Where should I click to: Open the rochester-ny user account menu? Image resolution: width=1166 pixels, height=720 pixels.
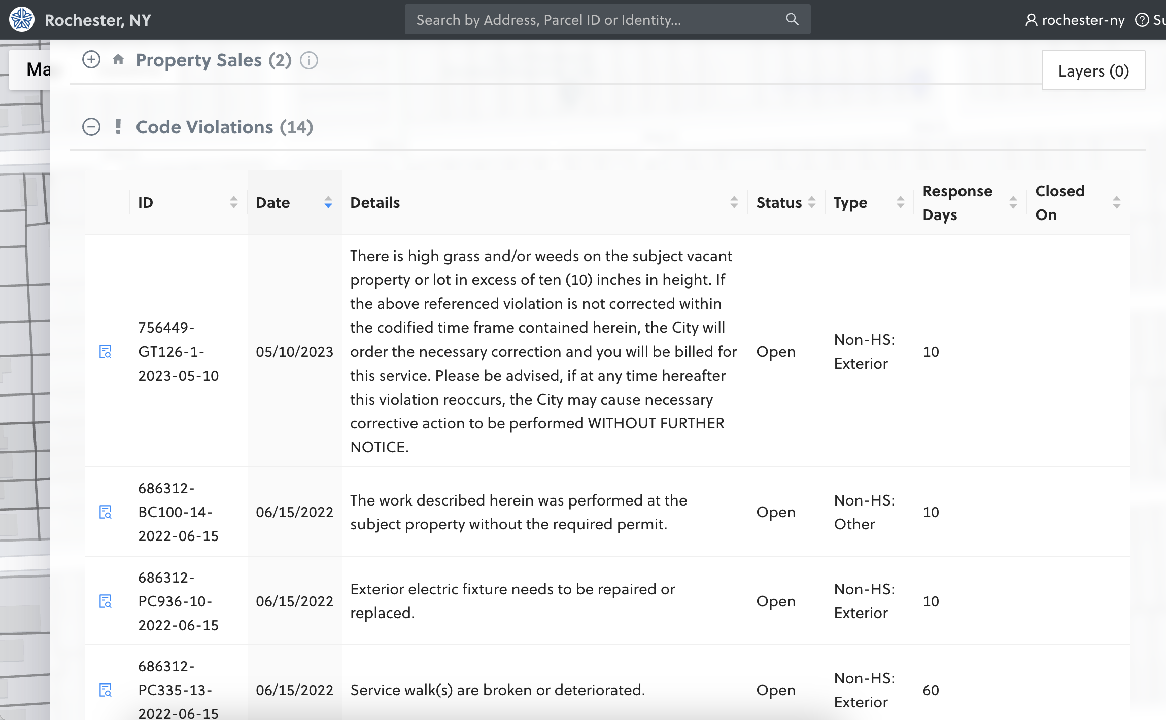coord(1075,20)
